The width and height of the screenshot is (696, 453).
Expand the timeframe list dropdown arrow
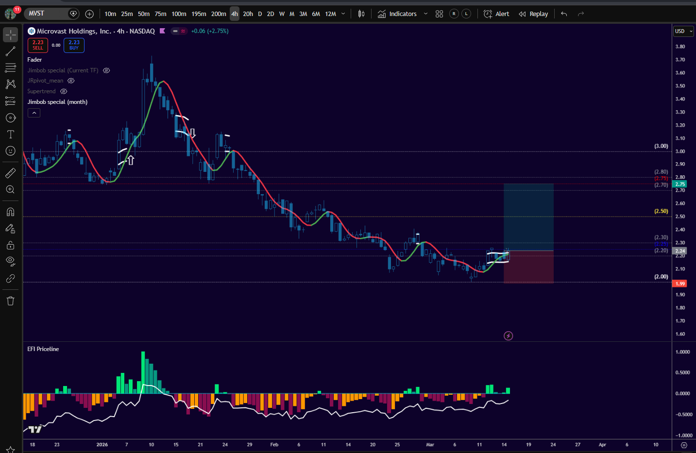[x=343, y=14]
